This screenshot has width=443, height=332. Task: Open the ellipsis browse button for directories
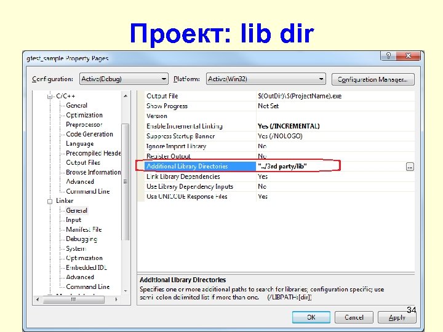(410, 167)
